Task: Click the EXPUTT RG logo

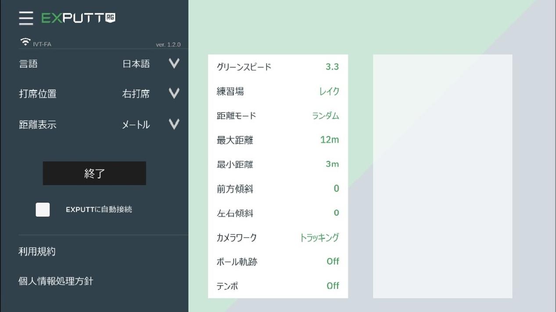Action: click(x=79, y=18)
